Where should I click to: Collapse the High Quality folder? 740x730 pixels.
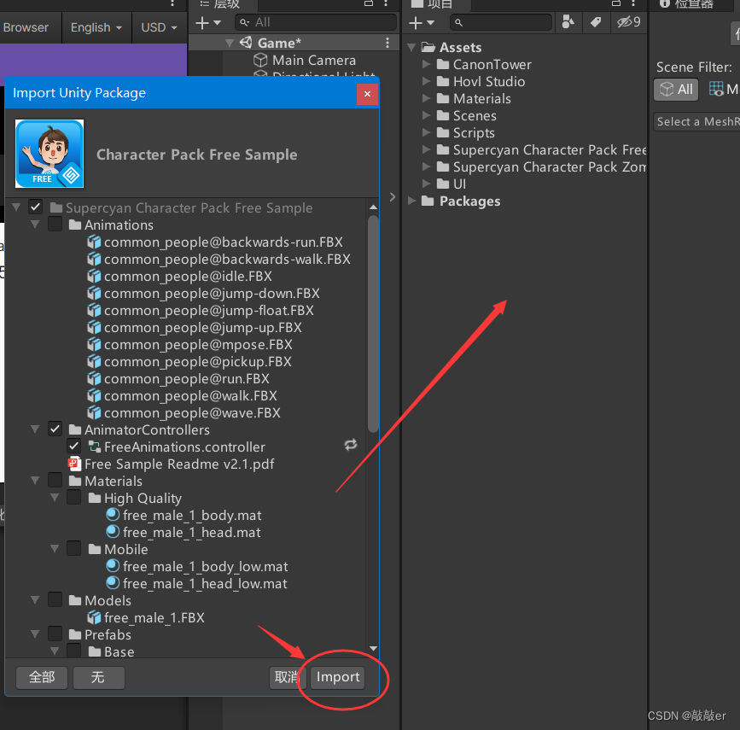click(55, 497)
